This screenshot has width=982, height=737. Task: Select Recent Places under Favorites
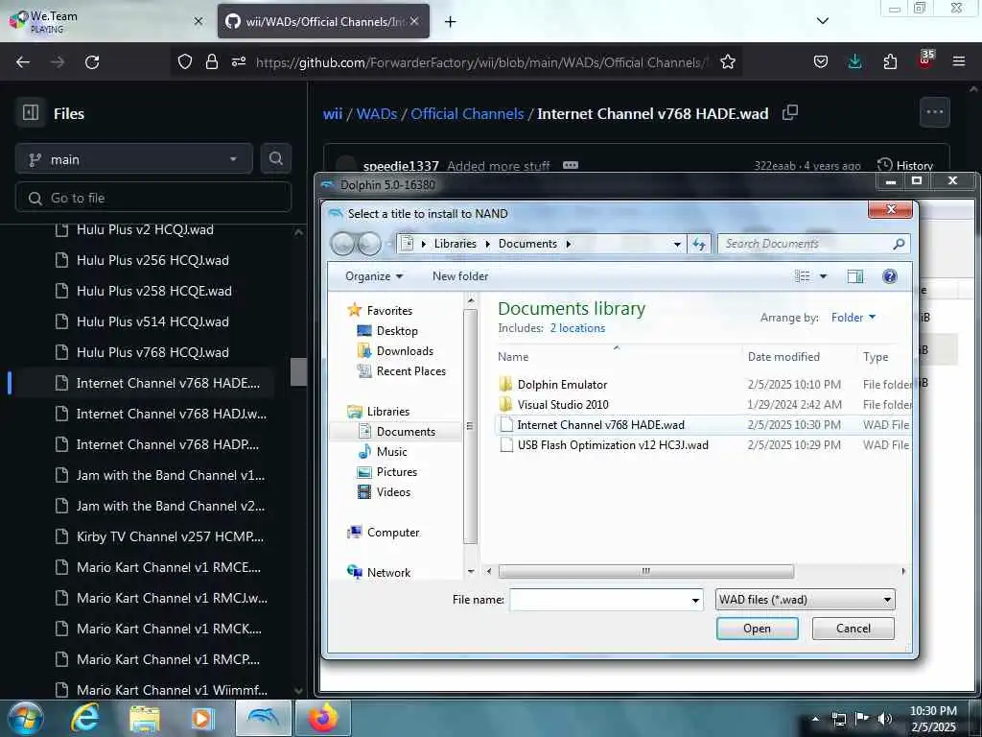coord(401,371)
